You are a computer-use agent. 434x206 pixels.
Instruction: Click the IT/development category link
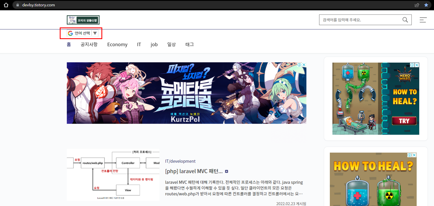point(180,161)
